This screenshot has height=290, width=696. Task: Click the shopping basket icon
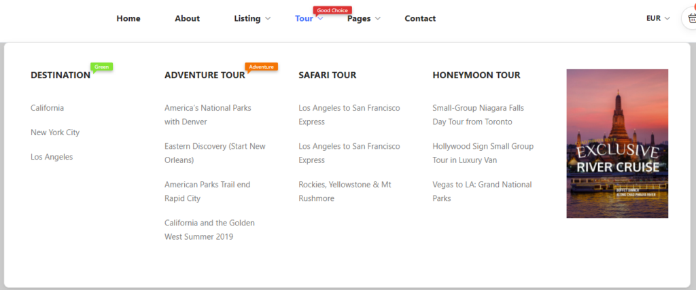pyautogui.click(x=691, y=18)
